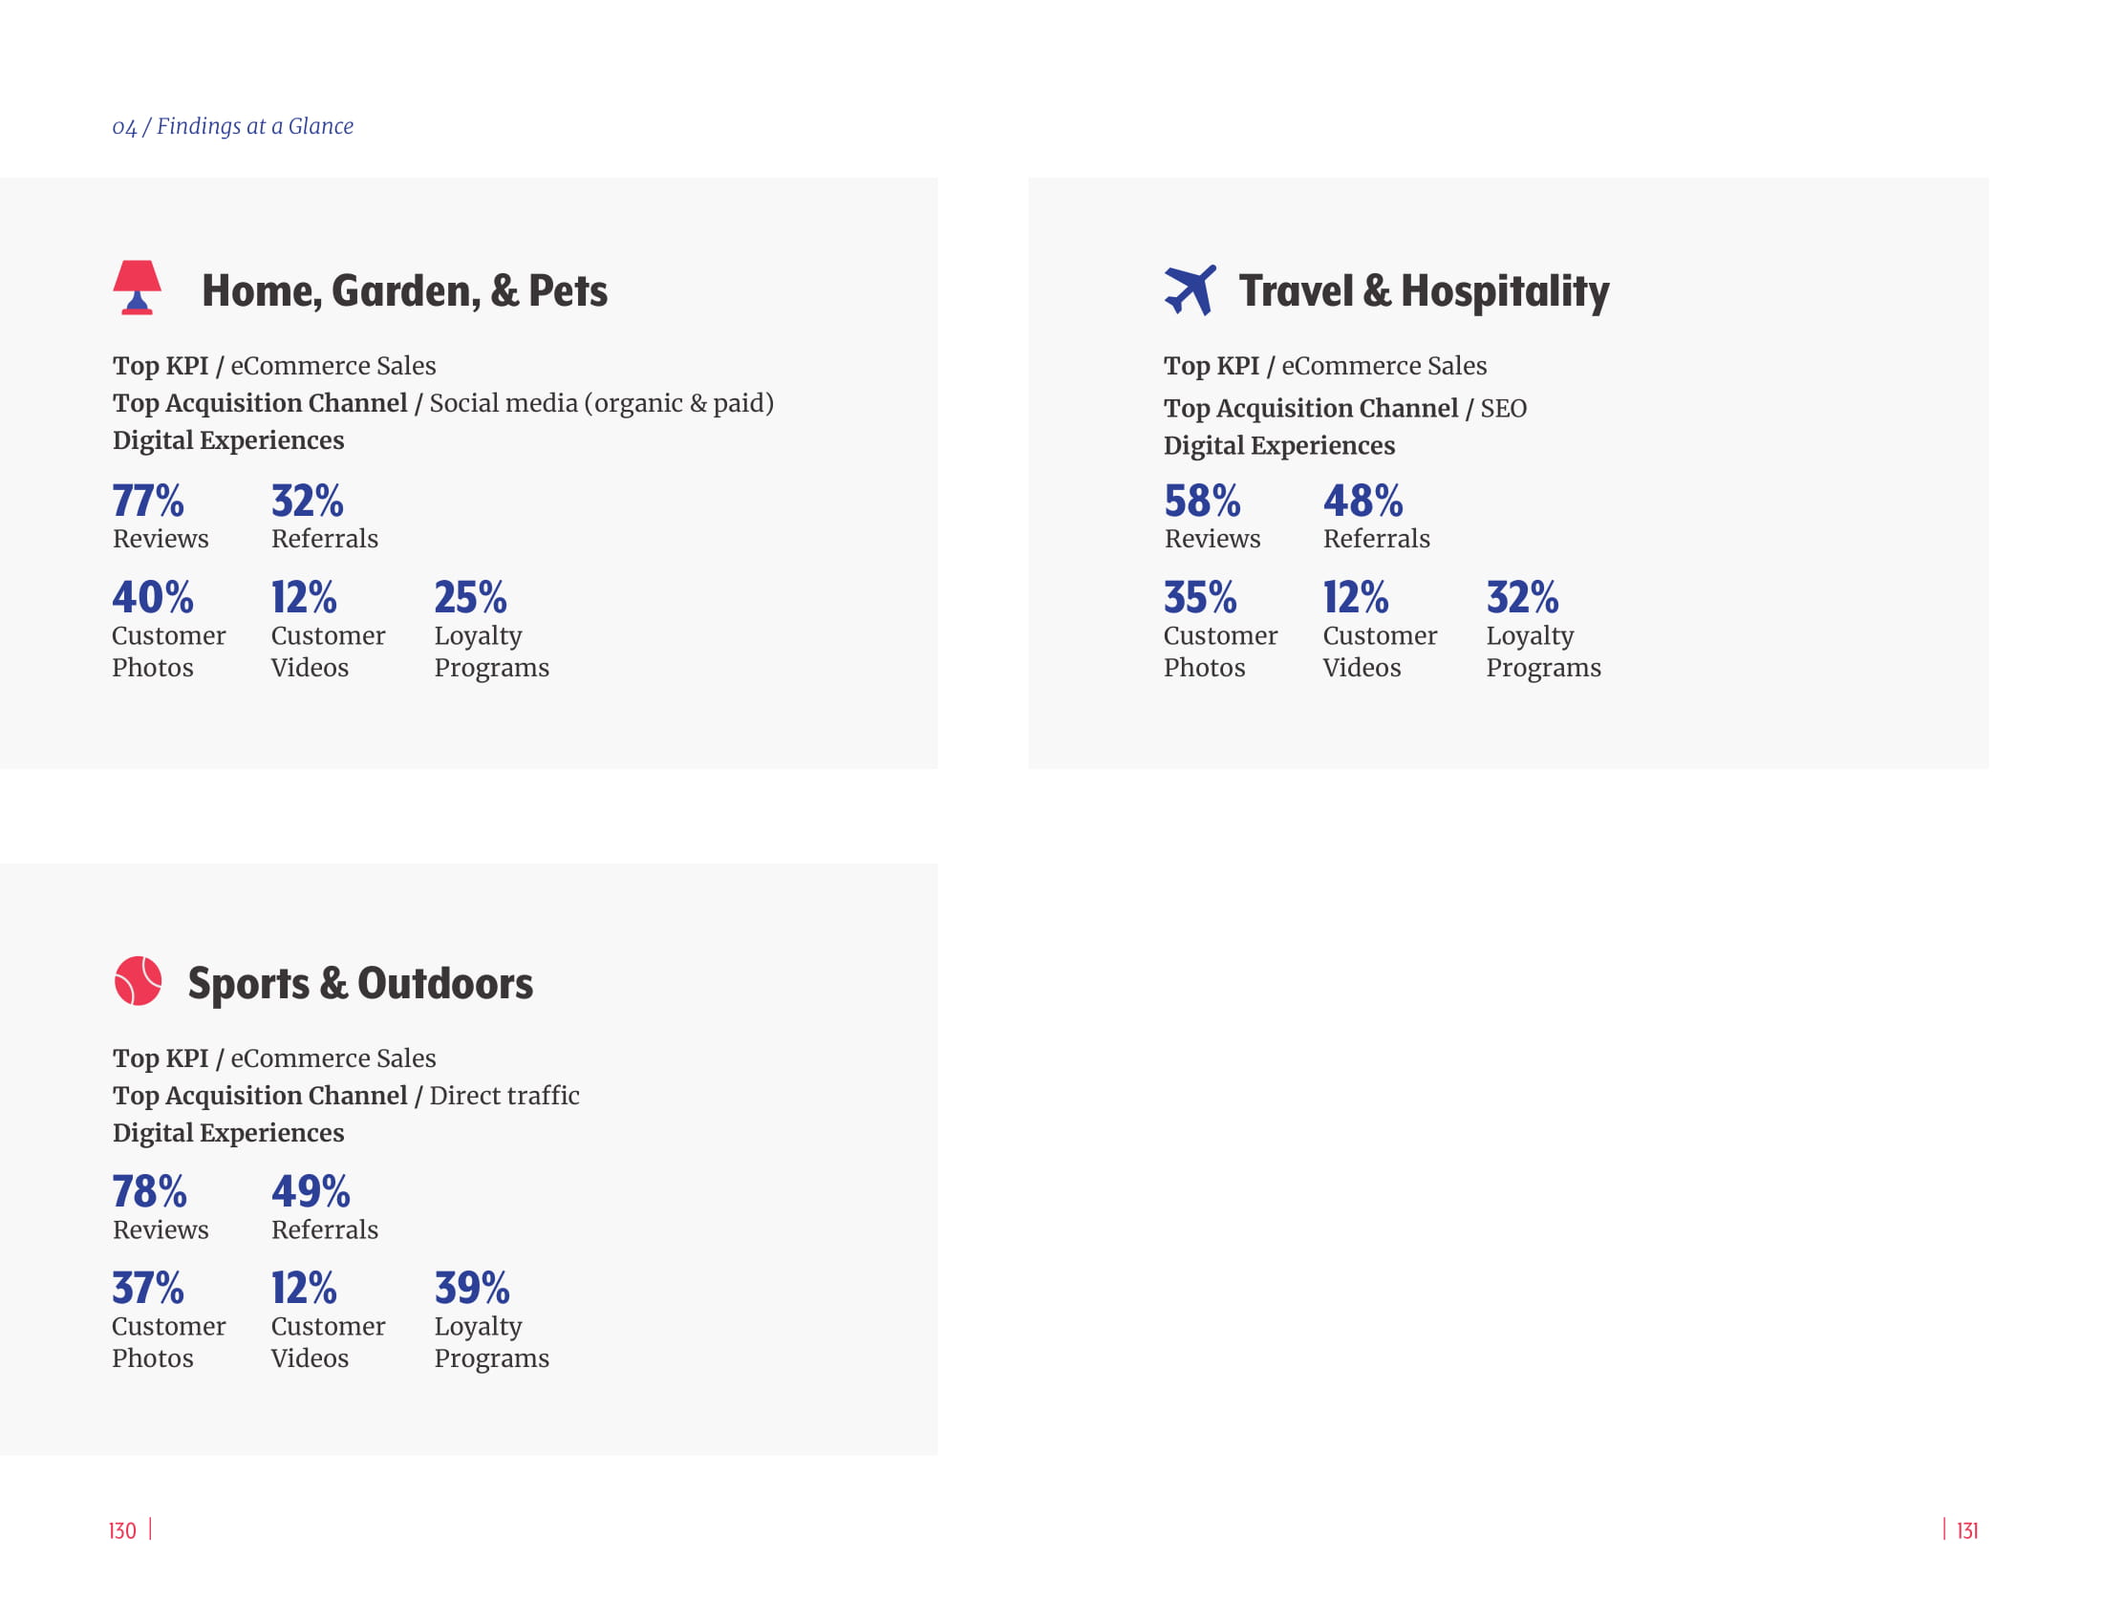The width and height of the screenshot is (2102, 1624).
Task: Click the 49% Referrals statistic
Action: (x=310, y=1191)
